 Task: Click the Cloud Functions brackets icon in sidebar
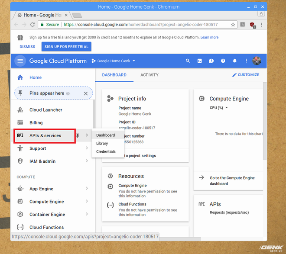tap(20, 227)
